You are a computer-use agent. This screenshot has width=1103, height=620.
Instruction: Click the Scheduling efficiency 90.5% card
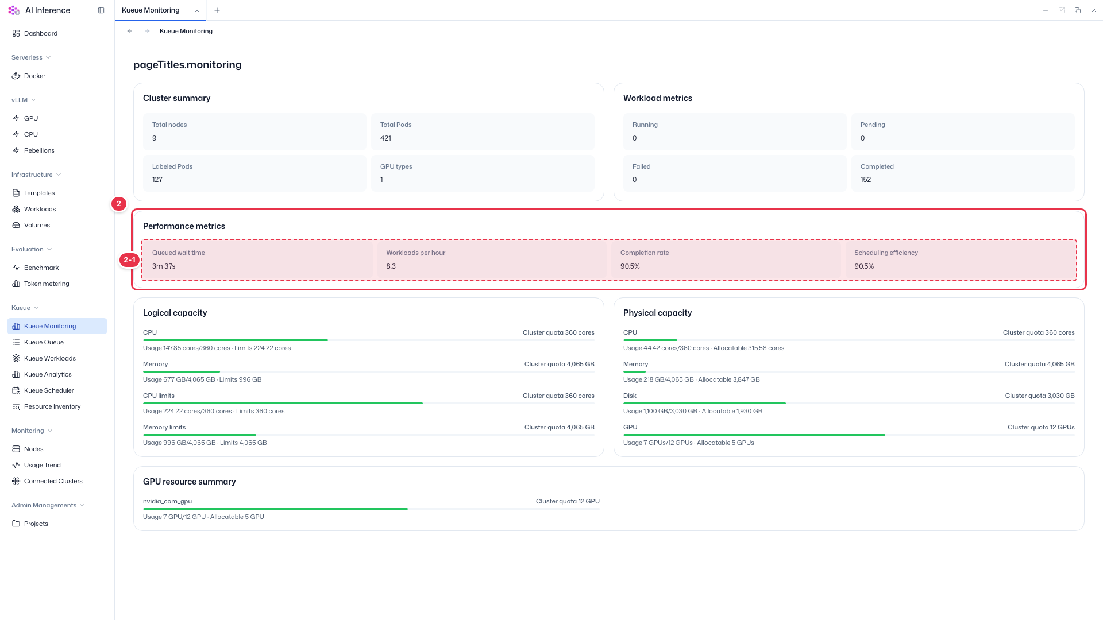pyautogui.click(x=960, y=260)
